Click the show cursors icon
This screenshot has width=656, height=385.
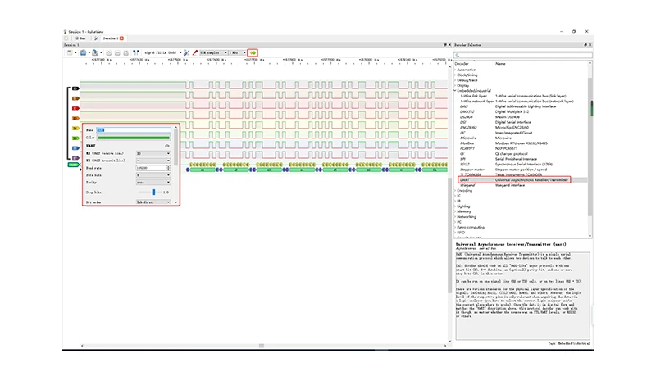[x=136, y=52]
